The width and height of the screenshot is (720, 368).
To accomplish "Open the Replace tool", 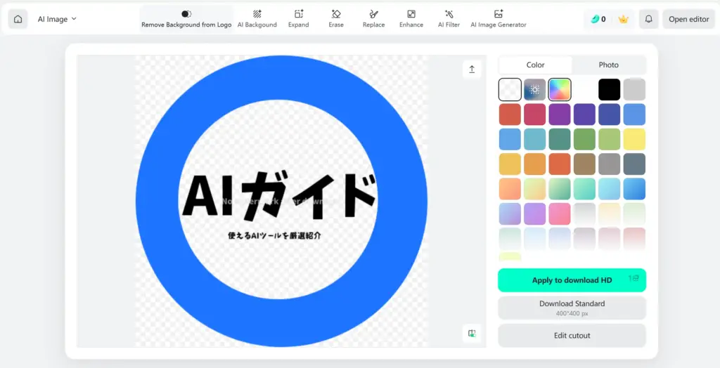I will [x=373, y=19].
